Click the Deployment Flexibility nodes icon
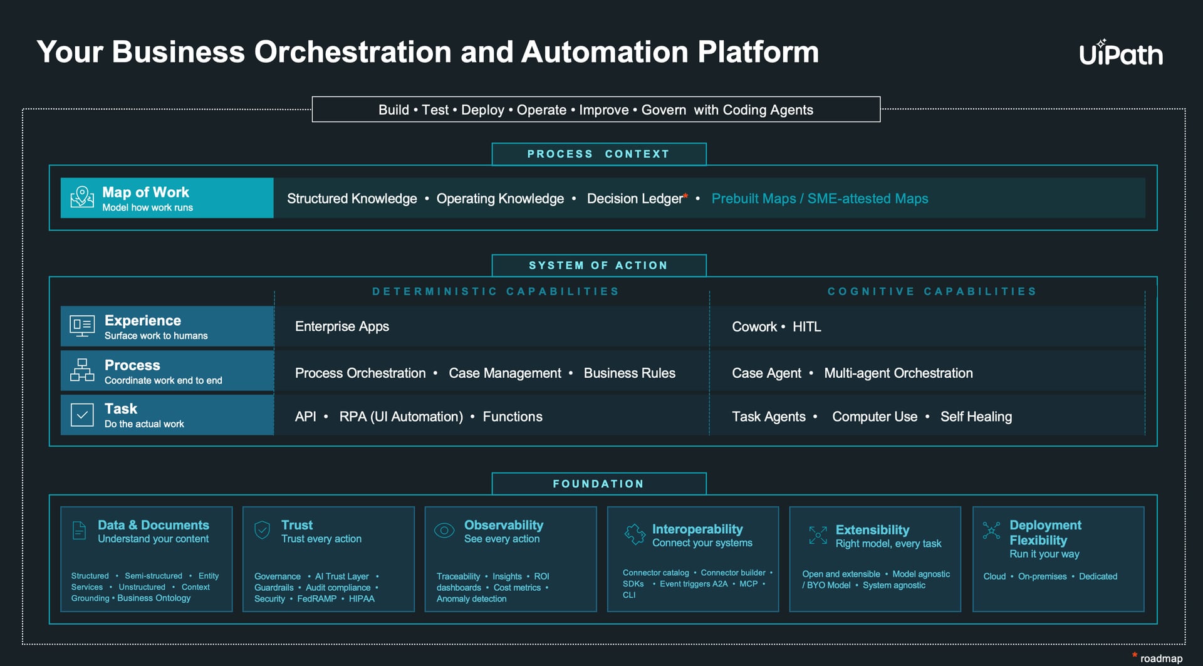The height and width of the screenshot is (666, 1203). 991,531
